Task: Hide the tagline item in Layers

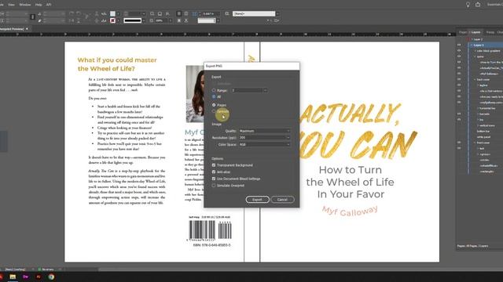Action: (x=459, y=85)
